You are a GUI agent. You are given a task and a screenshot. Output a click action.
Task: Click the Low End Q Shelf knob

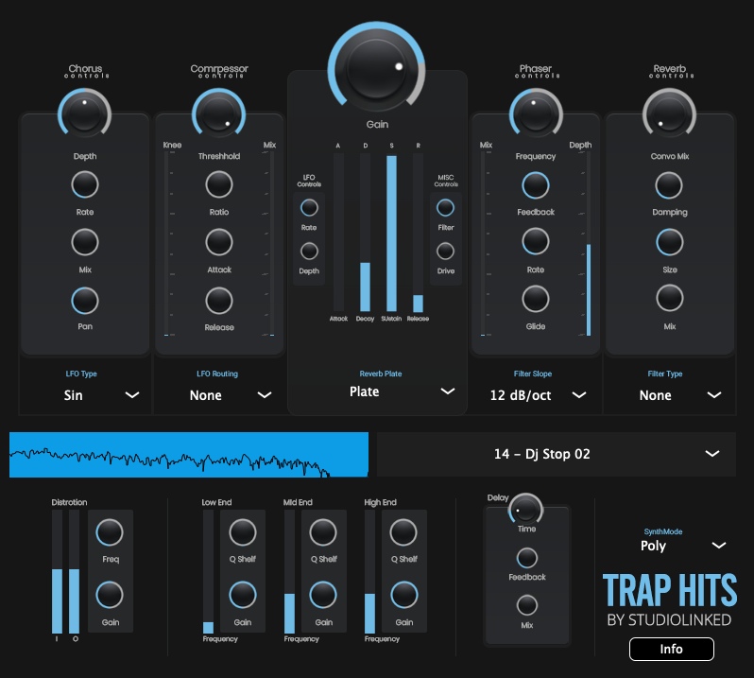point(243,532)
